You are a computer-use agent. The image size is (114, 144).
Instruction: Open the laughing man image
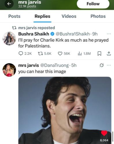click(65, 110)
